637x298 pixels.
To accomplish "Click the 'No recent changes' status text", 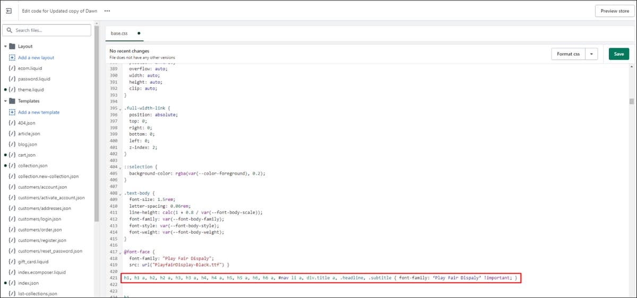I will [x=129, y=51].
